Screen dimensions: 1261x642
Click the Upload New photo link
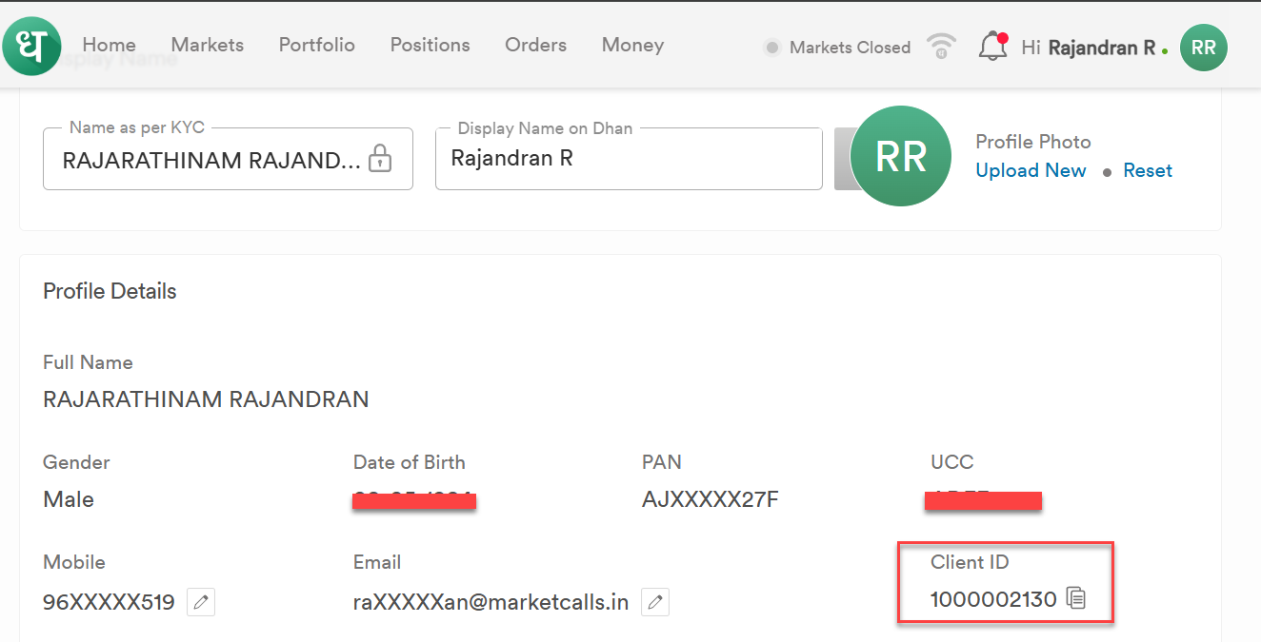pyautogui.click(x=1031, y=170)
